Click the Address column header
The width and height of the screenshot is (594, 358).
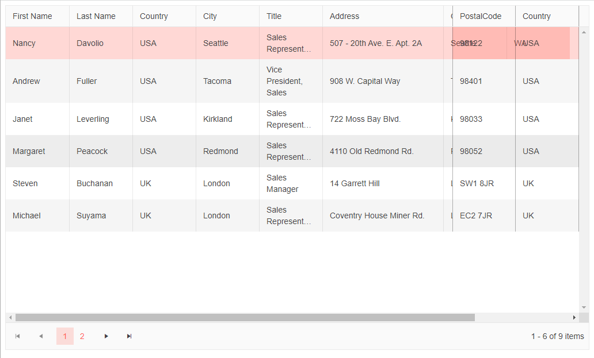click(344, 16)
